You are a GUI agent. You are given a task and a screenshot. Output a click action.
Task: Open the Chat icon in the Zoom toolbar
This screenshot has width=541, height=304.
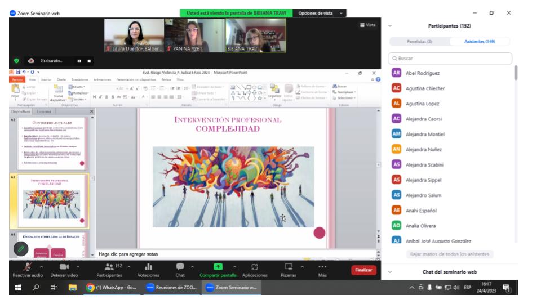tap(180, 267)
